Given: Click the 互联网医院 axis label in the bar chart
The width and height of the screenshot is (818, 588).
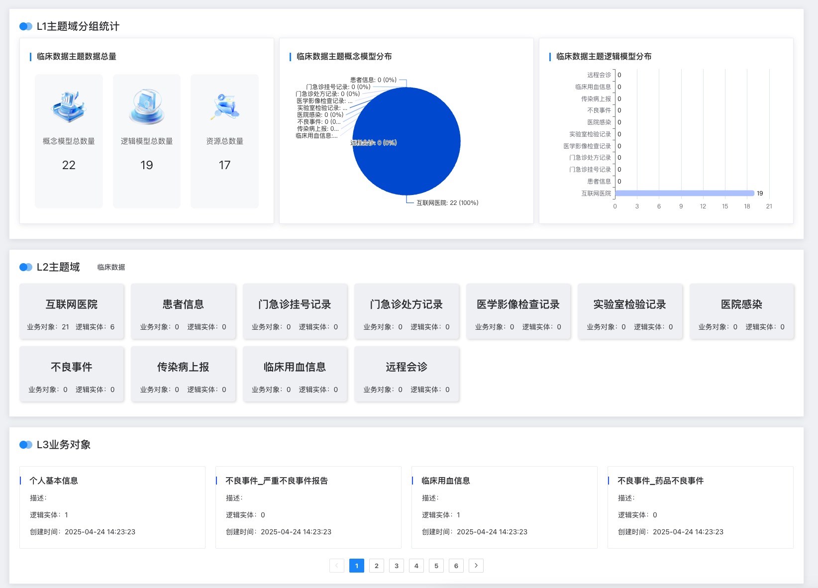Looking at the screenshot, I should [596, 194].
